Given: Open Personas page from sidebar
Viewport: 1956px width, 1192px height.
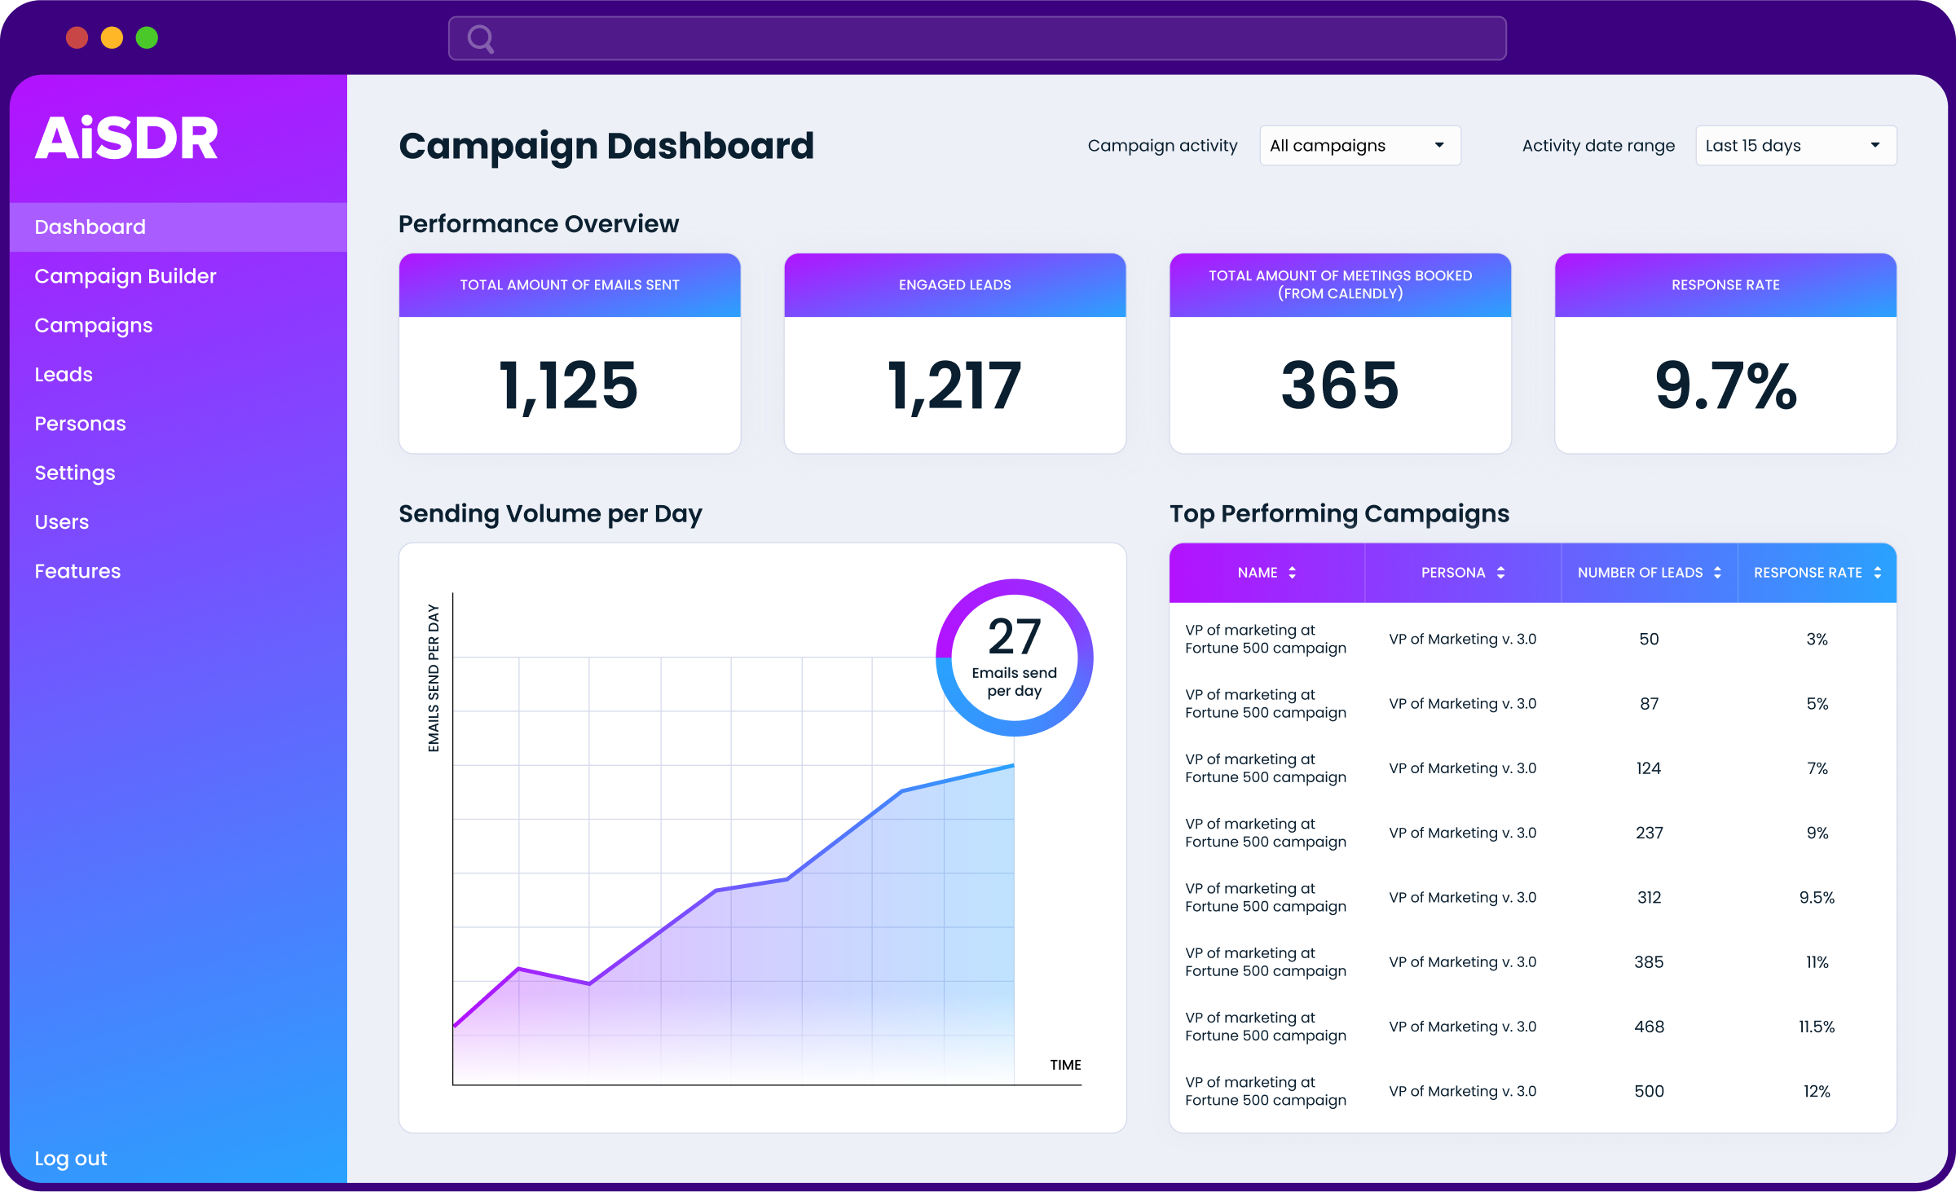Looking at the screenshot, I should point(80,424).
